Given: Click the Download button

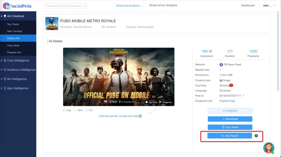Looking at the screenshot, I should [230, 119].
